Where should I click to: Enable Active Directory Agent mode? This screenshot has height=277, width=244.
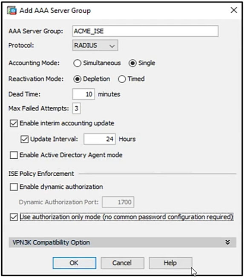[14, 155]
